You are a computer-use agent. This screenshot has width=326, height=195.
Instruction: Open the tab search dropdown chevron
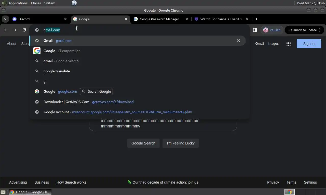pyautogui.click(x=5, y=19)
